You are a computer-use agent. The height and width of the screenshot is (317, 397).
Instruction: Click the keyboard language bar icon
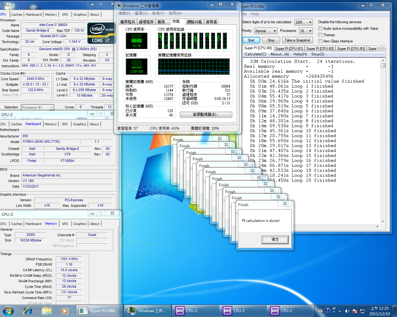pos(320,311)
